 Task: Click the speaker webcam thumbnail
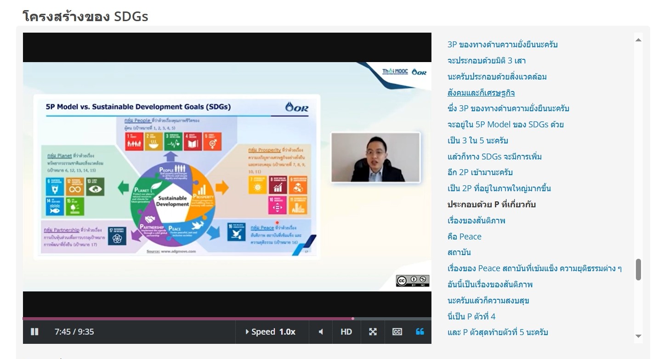coord(375,157)
